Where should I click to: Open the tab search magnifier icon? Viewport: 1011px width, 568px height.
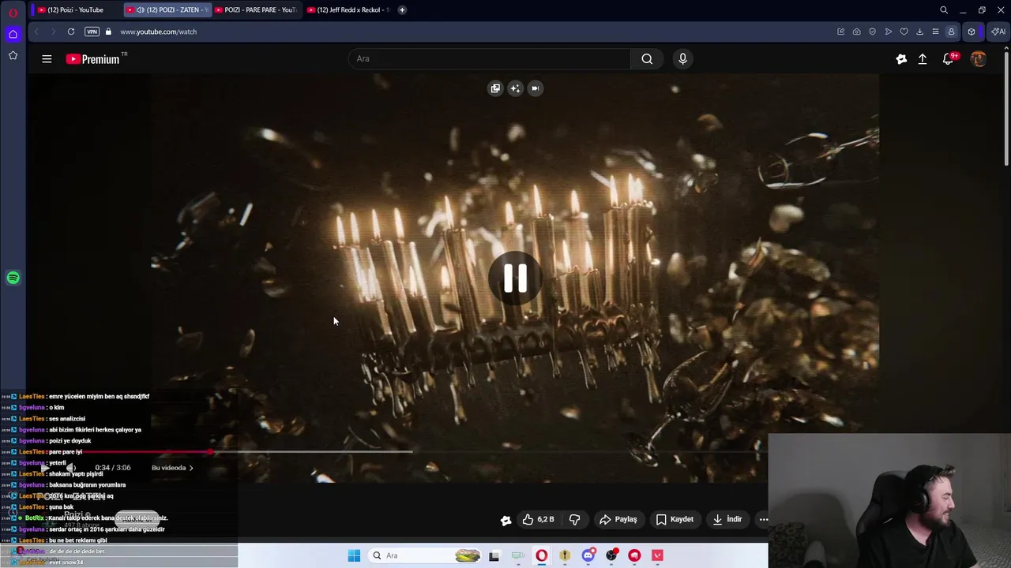click(944, 10)
